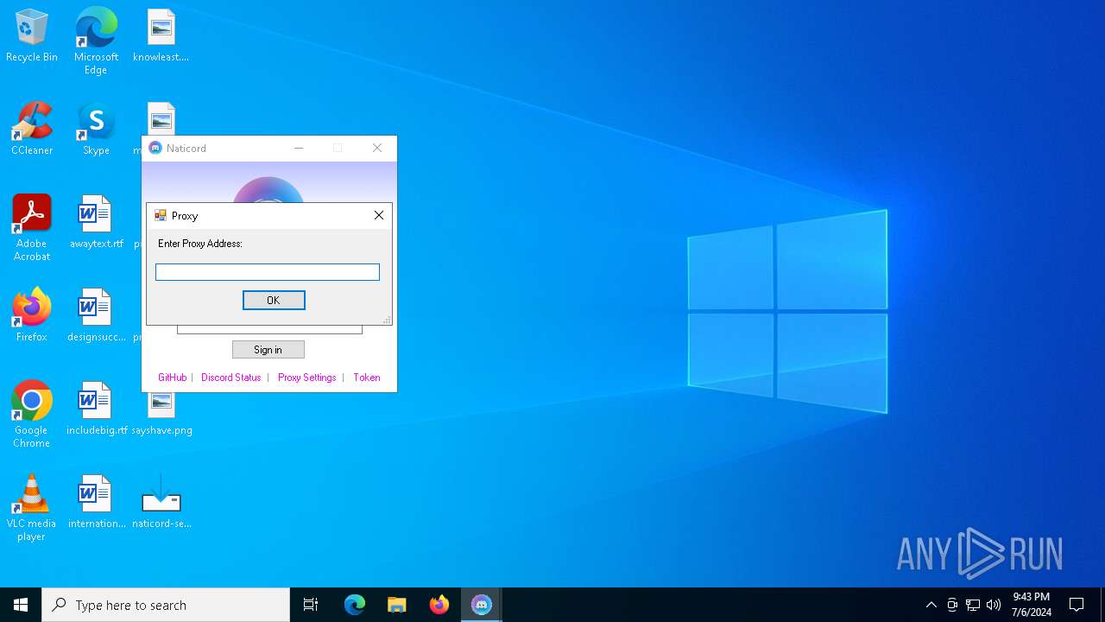Open the GitHub link
Image resolution: width=1105 pixels, height=622 pixels.
click(x=173, y=378)
